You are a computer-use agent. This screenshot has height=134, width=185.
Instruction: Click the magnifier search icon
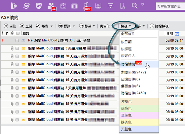(135, 5)
